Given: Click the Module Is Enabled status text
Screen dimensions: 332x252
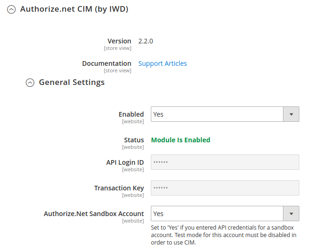Looking at the screenshot, I should 181,140.
